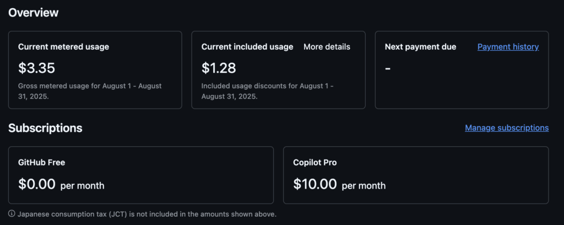Select the Current included usage card
Image resolution: width=564 pixels, height=225 pixels.
point(278,70)
